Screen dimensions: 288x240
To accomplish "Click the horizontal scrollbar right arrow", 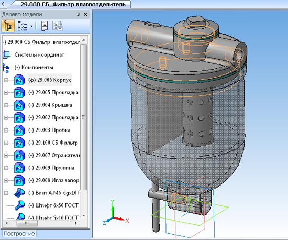I will (x=76, y=223).
